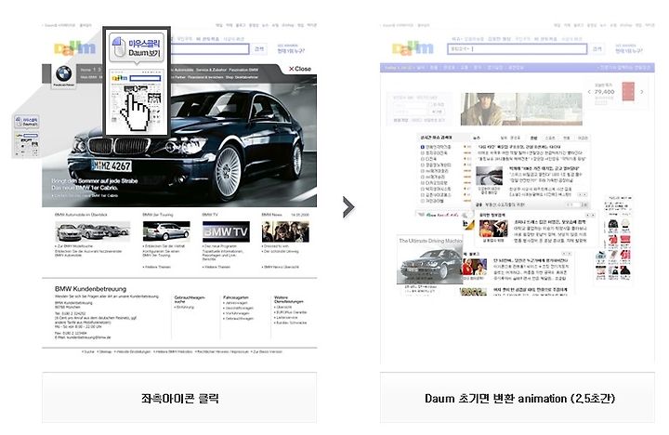Open the red product thumbnail

tap(628, 91)
